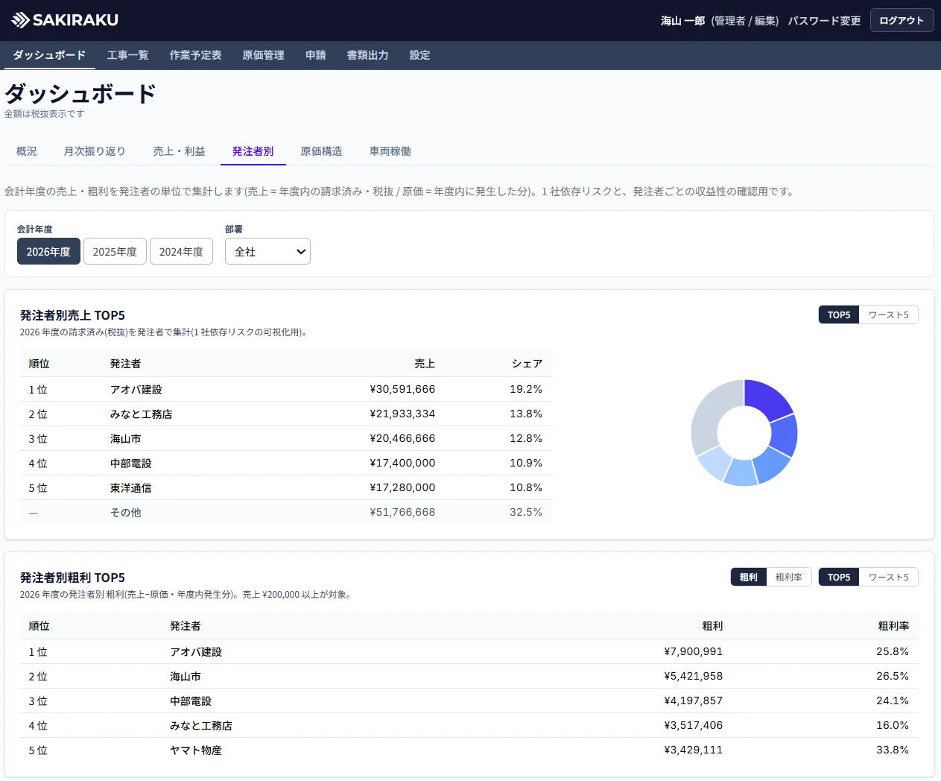Click the 発注者別粗利 TOP5 heading
941x781 pixels.
72,578
